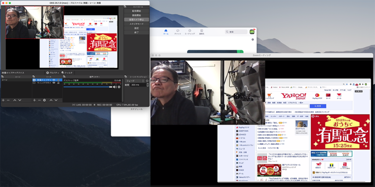Select the シーン scene in list
The height and width of the screenshot is (187, 375).
tap(16, 80)
